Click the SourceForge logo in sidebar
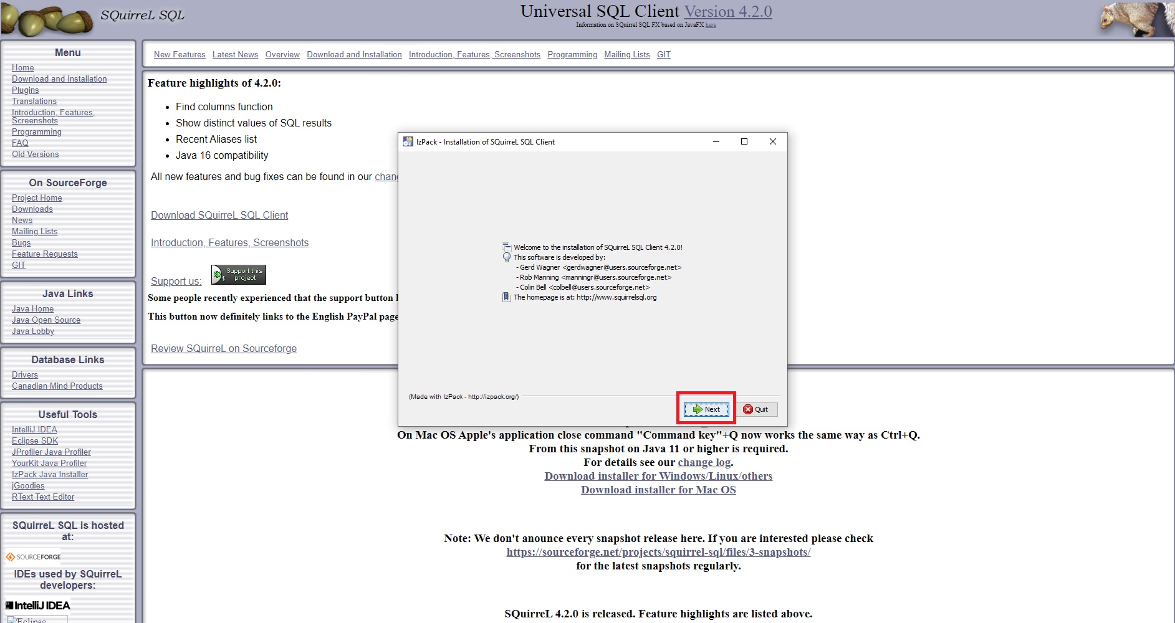This screenshot has width=1175, height=623. click(34, 557)
